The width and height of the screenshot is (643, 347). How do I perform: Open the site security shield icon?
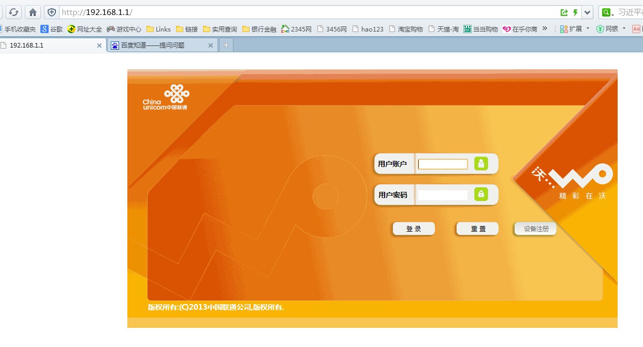coord(51,12)
